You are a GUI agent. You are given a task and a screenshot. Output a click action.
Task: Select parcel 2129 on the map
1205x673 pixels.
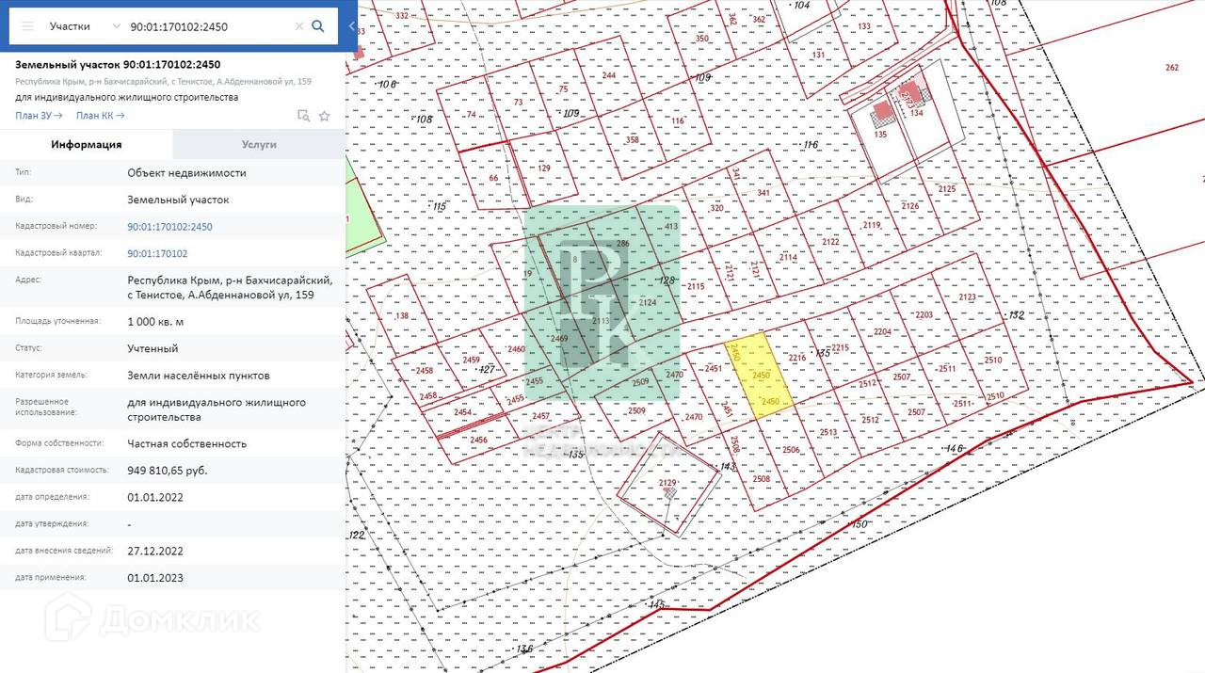point(669,483)
